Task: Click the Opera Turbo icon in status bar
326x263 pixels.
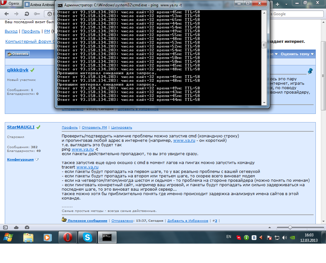Action: [27, 227]
